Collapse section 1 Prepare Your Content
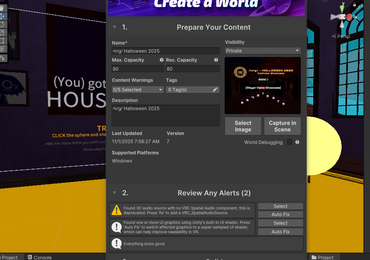The height and width of the screenshot is (260, 370). 114,27
